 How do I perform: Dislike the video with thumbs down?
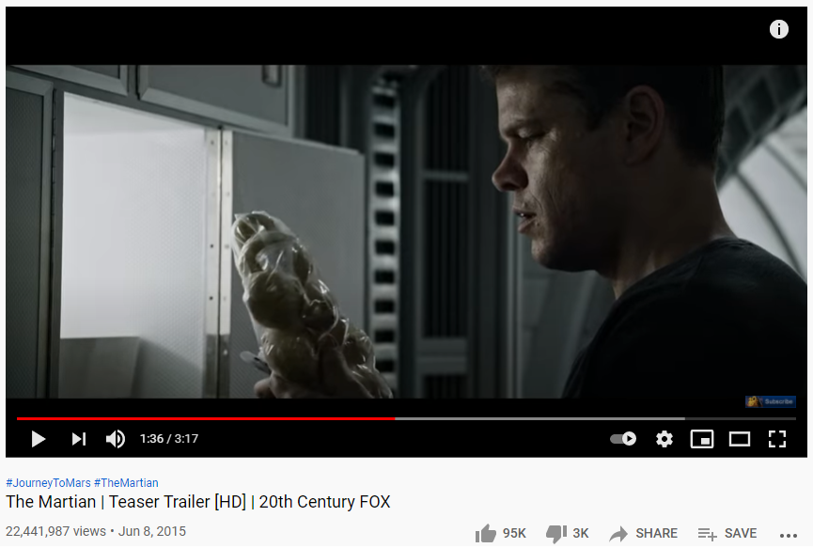[x=568, y=533]
